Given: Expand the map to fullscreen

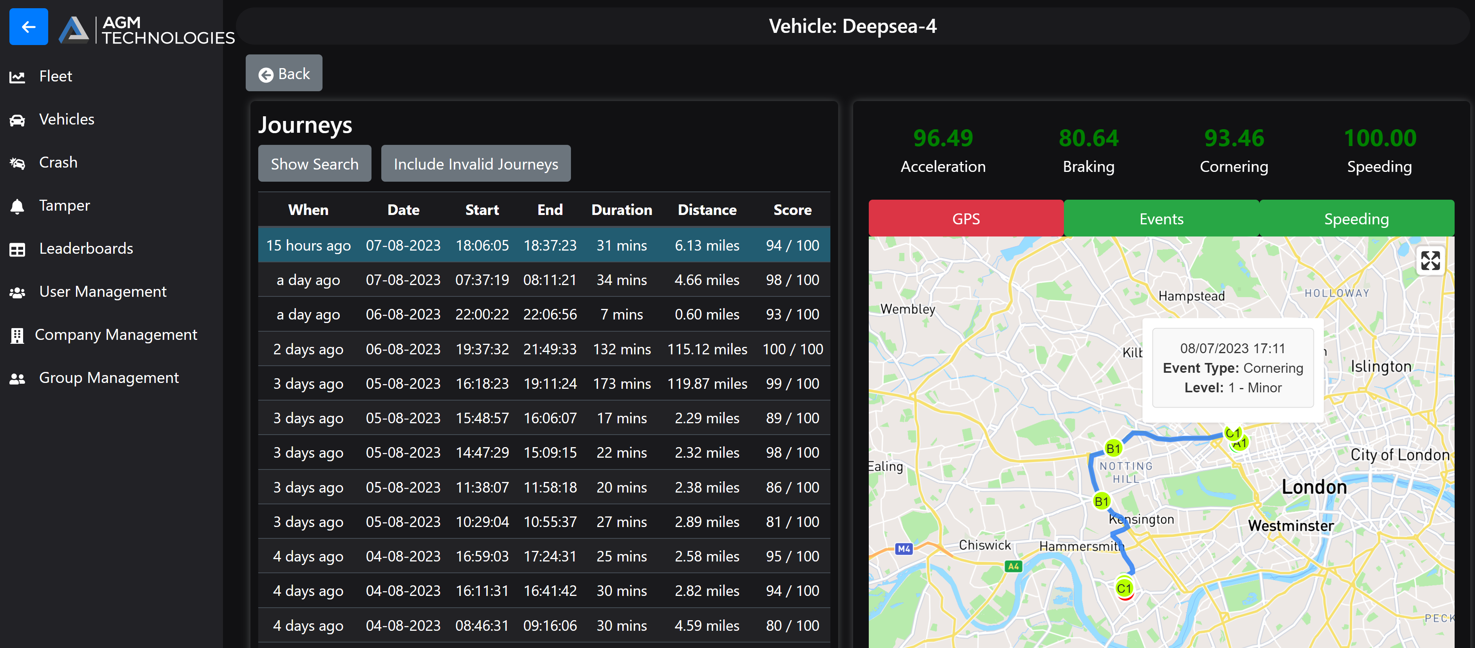Looking at the screenshot, I should click(1430, 261).
